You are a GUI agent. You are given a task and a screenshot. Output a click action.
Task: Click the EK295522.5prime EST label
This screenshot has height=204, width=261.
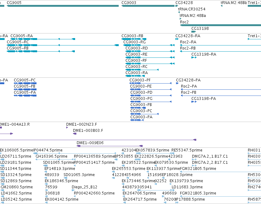coord(138,163)
